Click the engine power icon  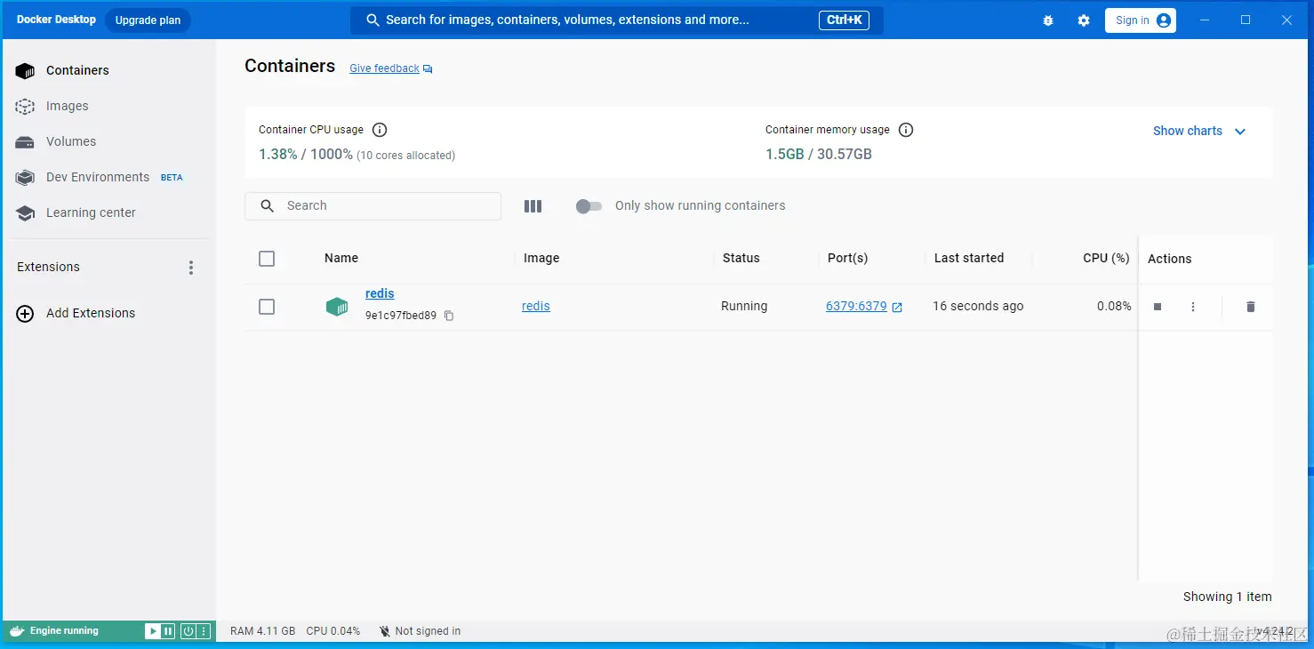[x=188, y=631]
